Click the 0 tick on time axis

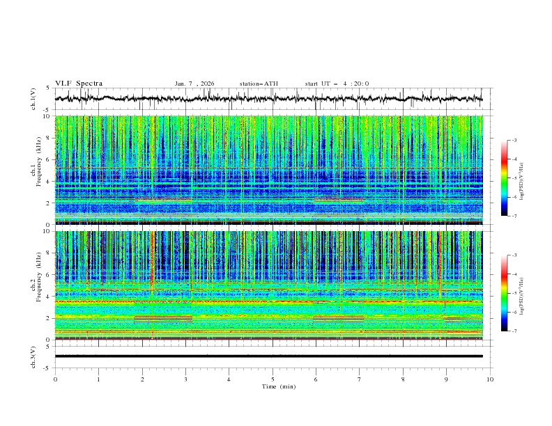55,379
